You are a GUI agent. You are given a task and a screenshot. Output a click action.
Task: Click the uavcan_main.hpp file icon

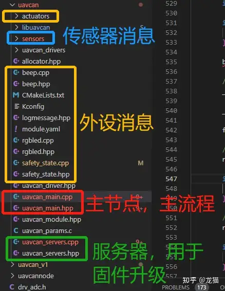click(x=16, y=208)
